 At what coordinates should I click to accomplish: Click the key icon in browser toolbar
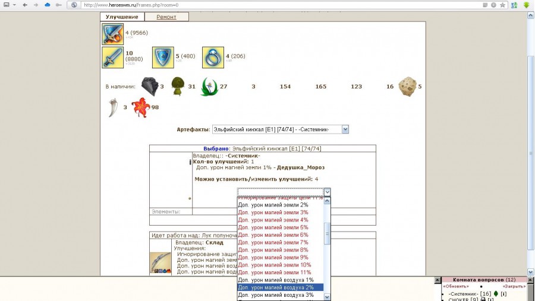coord(59,5)
